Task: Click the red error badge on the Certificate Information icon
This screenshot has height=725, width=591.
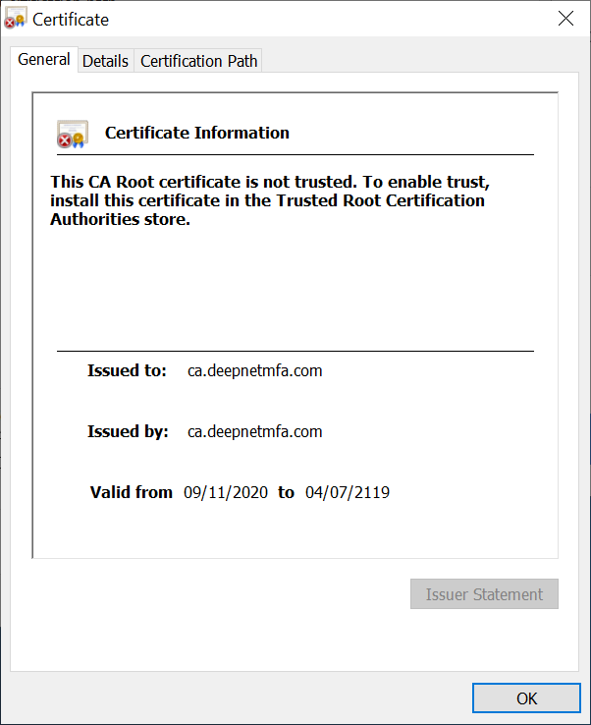Action: (x=65, y=140)
